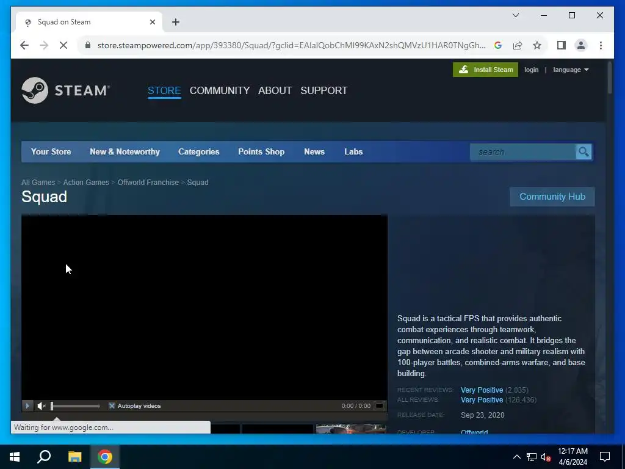The height and width of the screenshot is (469, 625).
Task: Open the Your Store menu
Action: tap(51, 151)
